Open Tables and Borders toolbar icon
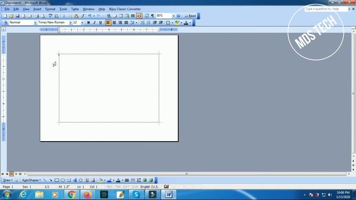356x200 pixels. point(115,16)
